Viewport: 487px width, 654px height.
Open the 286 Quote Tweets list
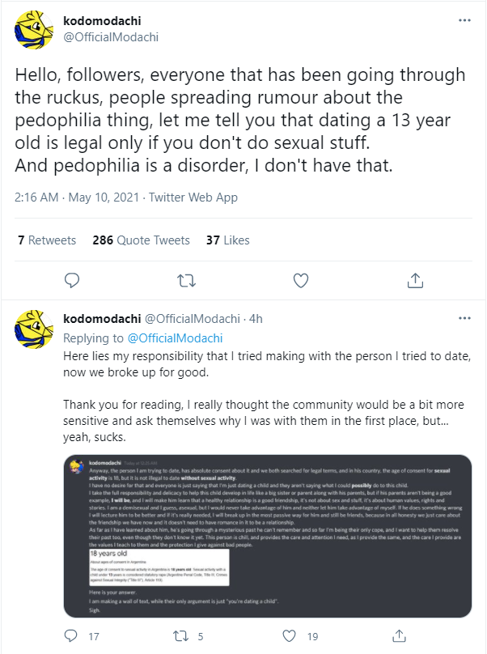point(141,240)
